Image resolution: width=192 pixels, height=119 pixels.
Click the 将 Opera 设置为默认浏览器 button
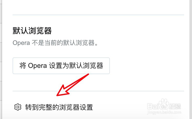click(x=61, y=66)
